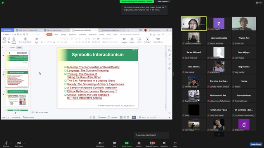The height and width of the screenshot is (148, 264).
Task: Start recording with the Record button
Action: (x=139, y=144)
